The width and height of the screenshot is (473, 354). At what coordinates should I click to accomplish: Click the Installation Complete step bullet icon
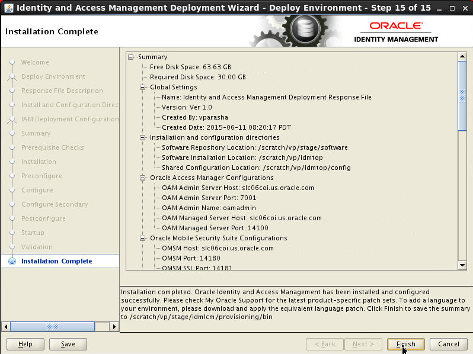[12, 261]
